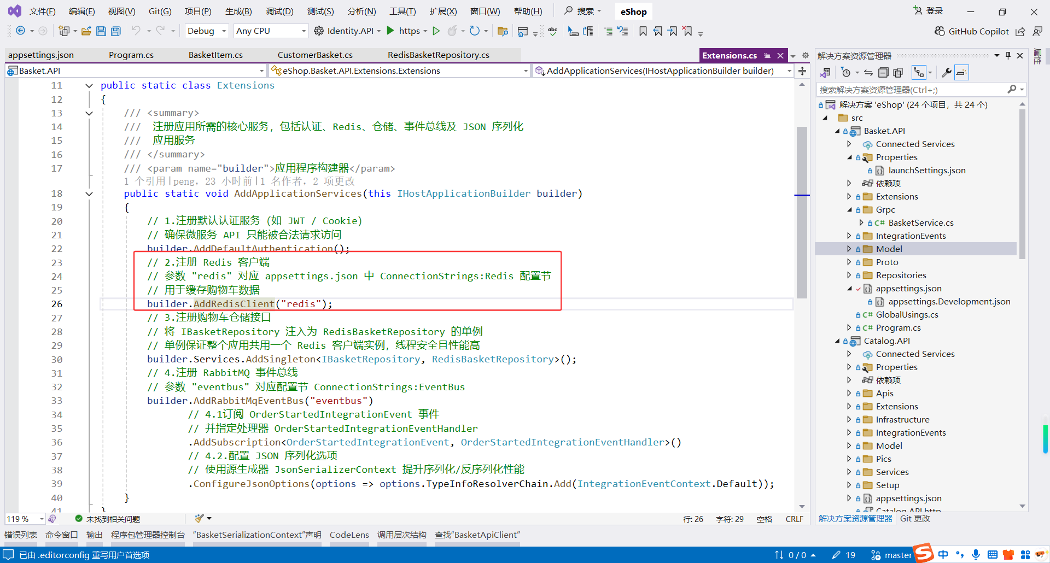The image size is (1050, 563).
Task: Pin the Solution Explorer panel
Action: [x=1007, y=55]
